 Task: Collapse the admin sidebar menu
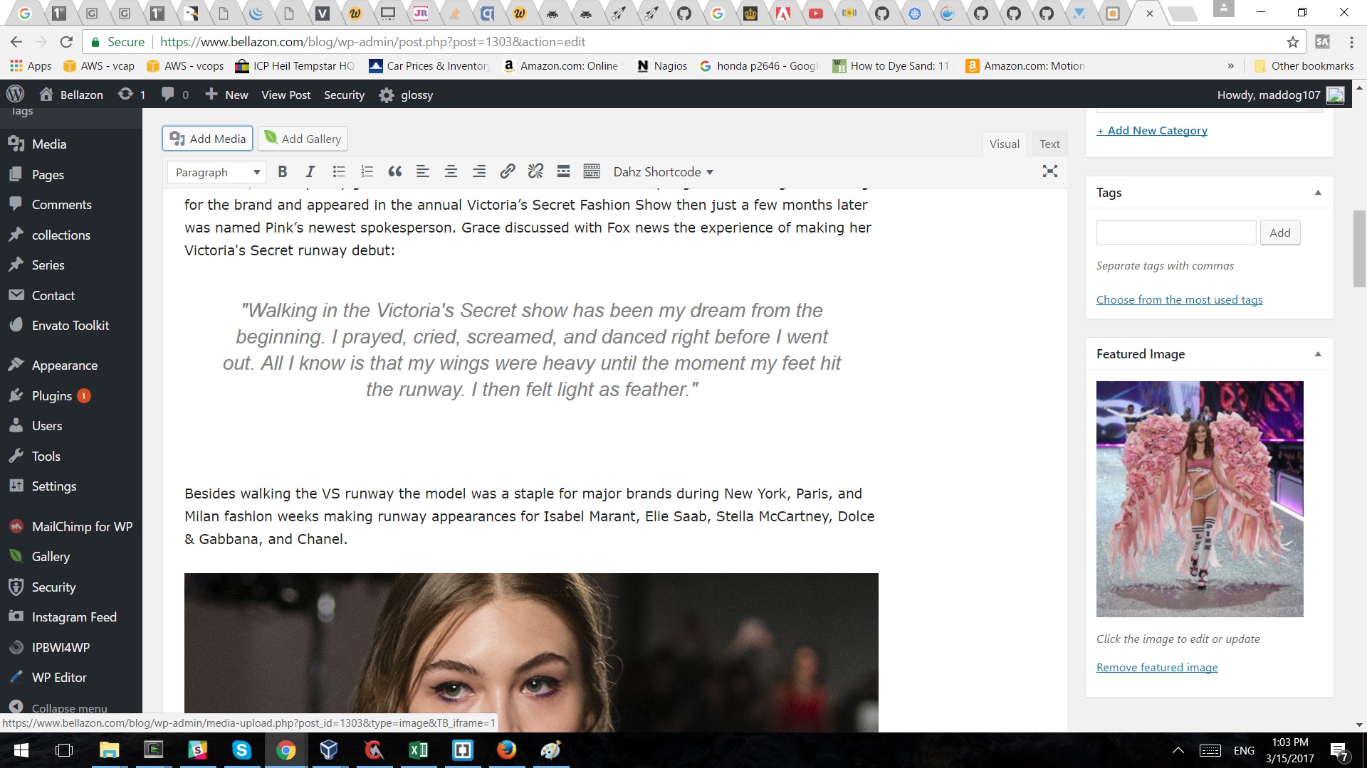[69, 708]
